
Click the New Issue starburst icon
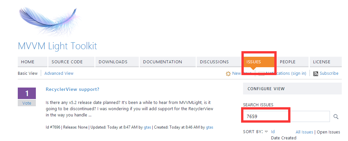228,74
